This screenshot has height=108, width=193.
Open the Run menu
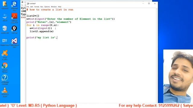(42, 7)
